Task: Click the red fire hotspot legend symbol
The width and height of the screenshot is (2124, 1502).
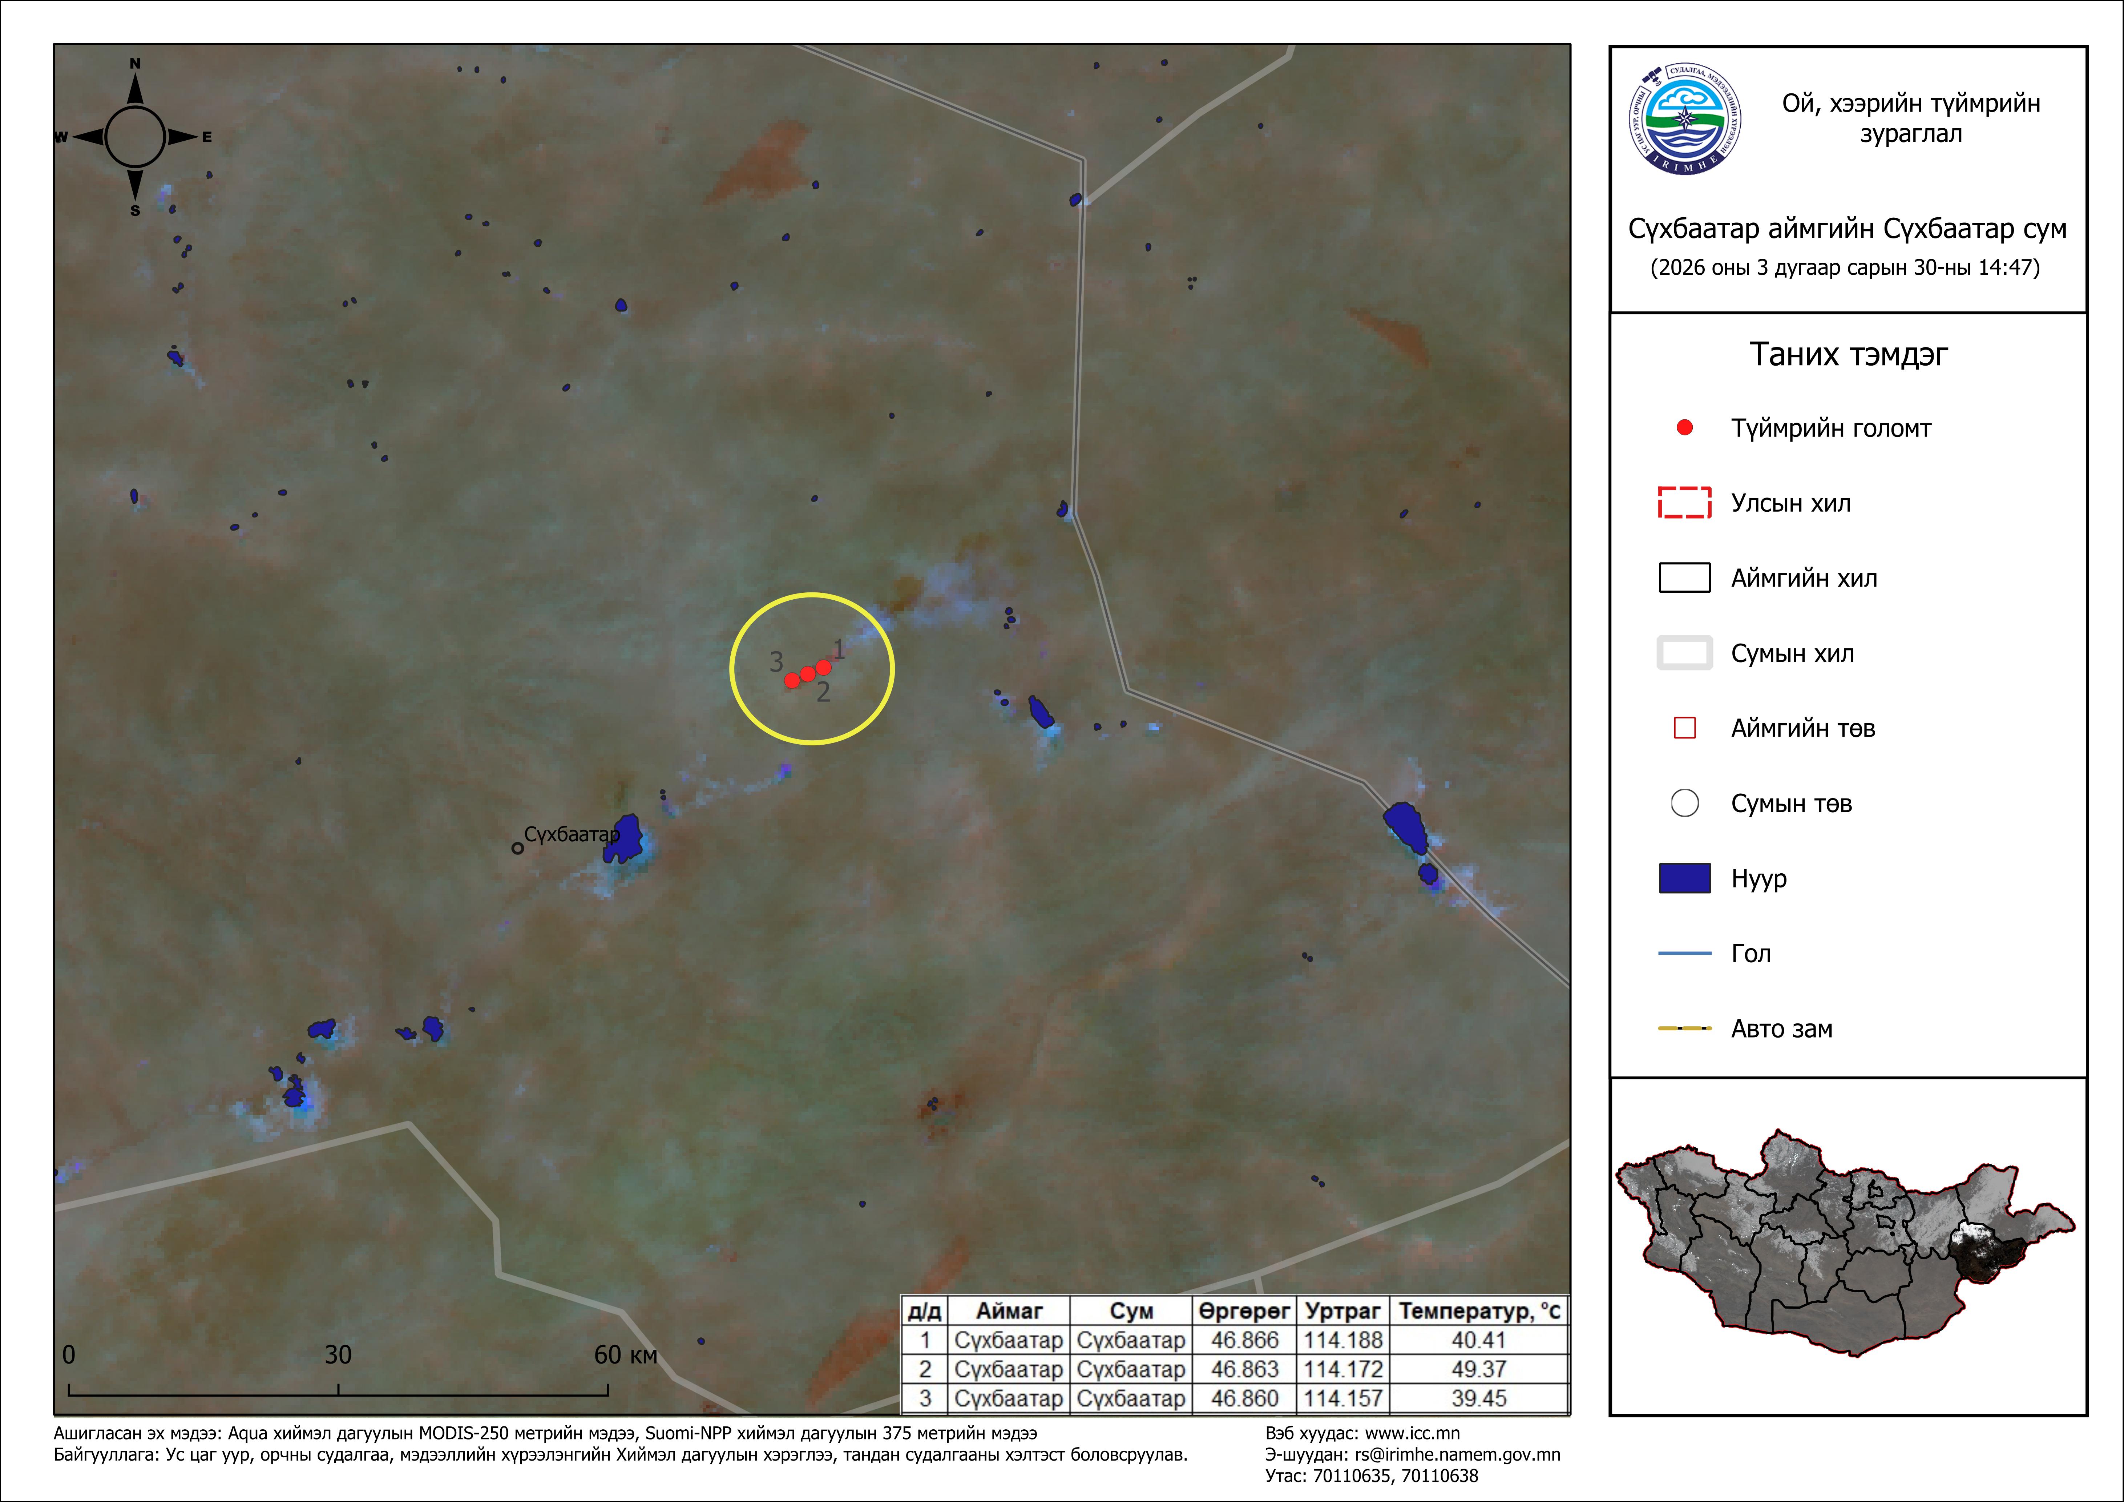Action: tap(1685, 427)
